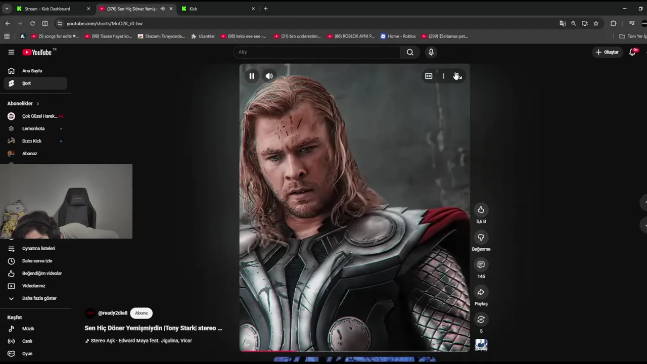
Task: Open the remix icon showing 5
Action: pyautogui.click(x=481, y=319)
